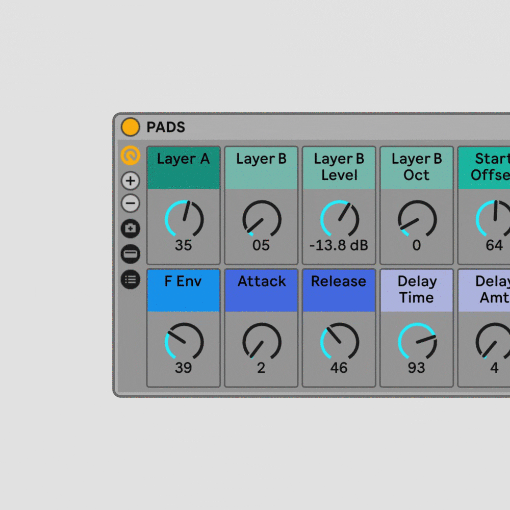Click the Layer B Level knob

coord(340,219)
